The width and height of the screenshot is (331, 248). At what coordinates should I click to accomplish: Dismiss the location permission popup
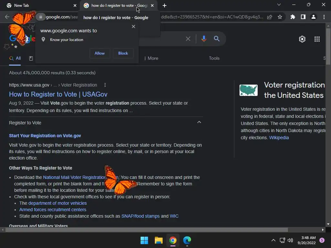(133, 26)
